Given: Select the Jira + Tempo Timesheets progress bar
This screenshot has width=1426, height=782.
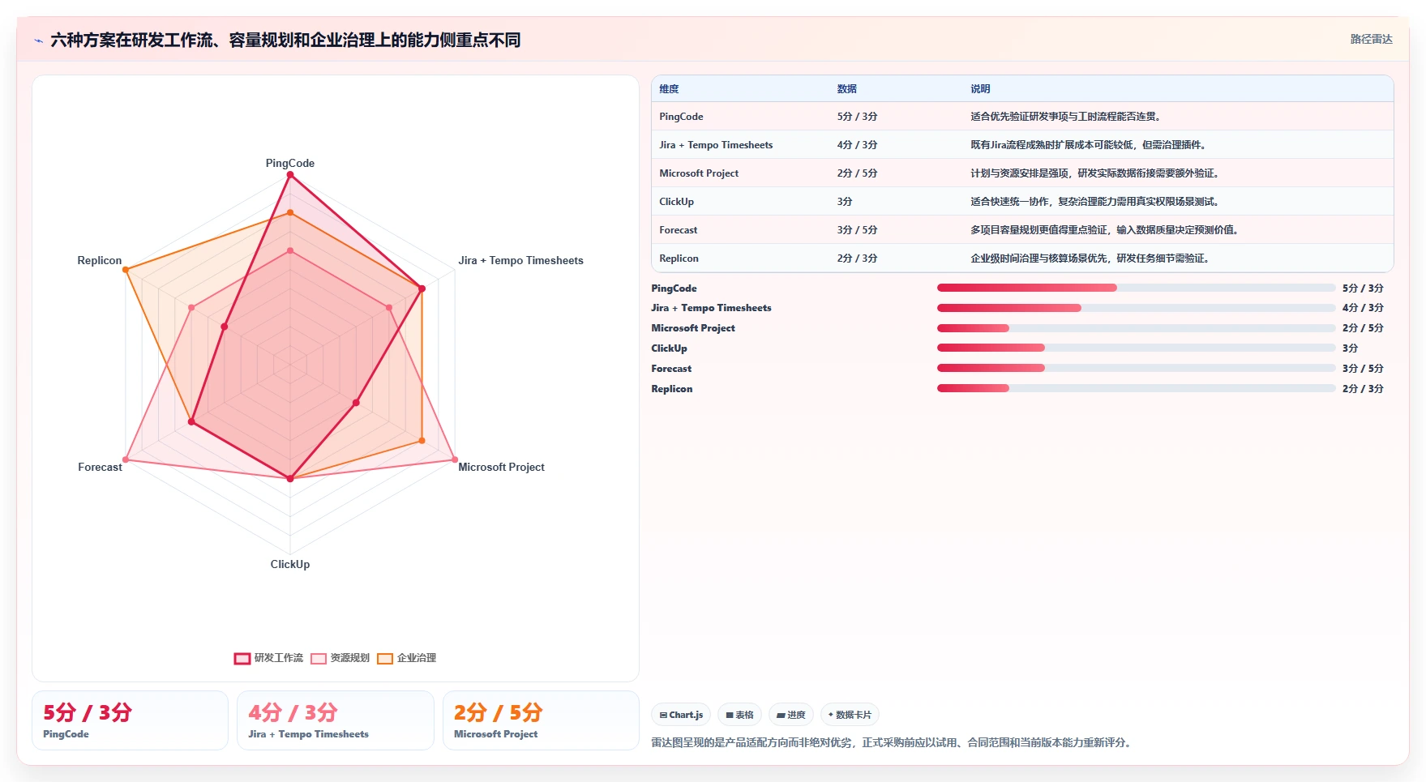Looking at the screenshot, I should tap(1136, 308).
